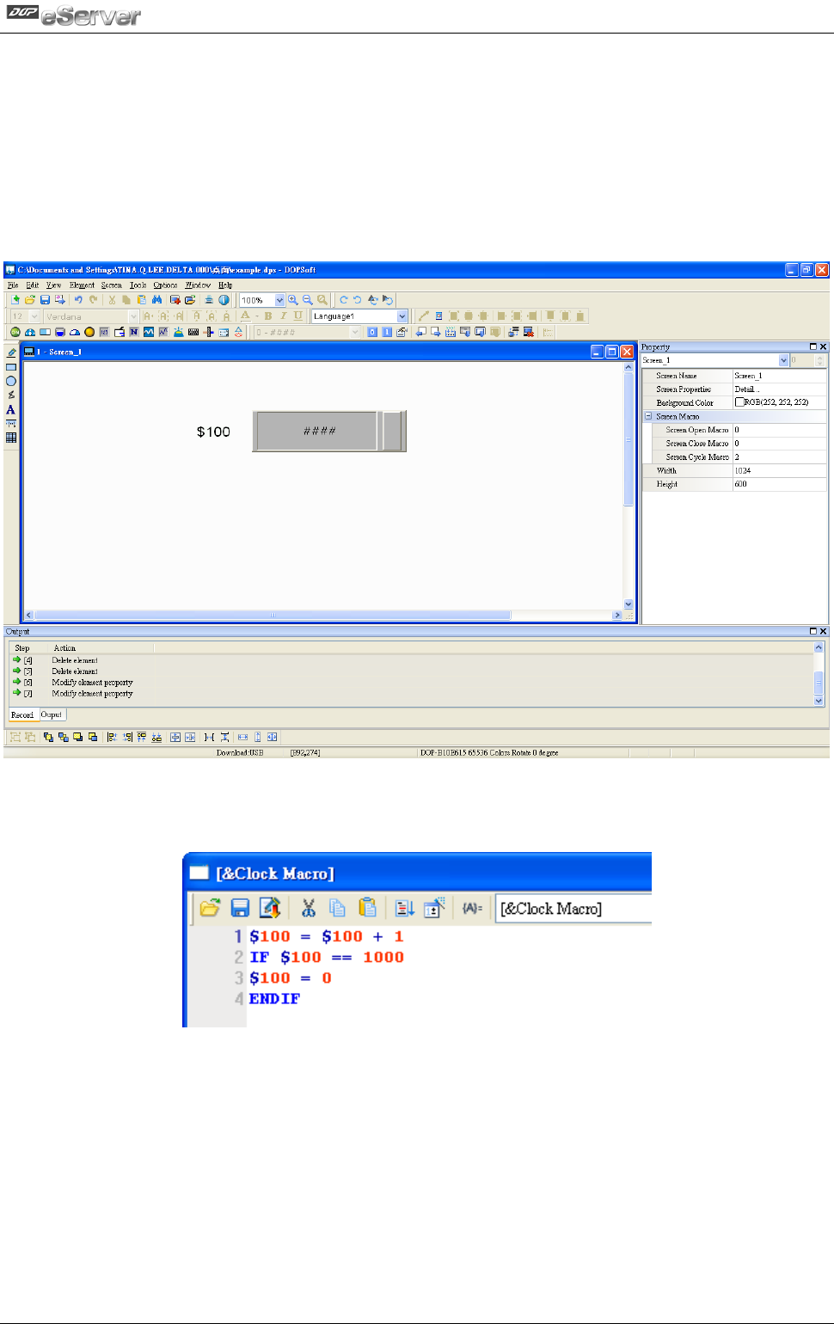Click the Zoom in magnifier icon
Image resolution: width=834 pixels, height=1324 pixels.
(293, 300)
